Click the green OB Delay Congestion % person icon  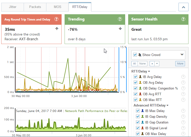(140, 88)
